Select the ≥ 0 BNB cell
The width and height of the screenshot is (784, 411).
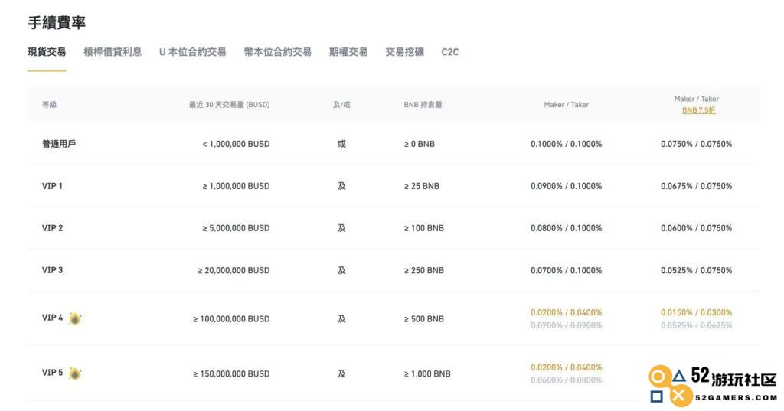420,144
